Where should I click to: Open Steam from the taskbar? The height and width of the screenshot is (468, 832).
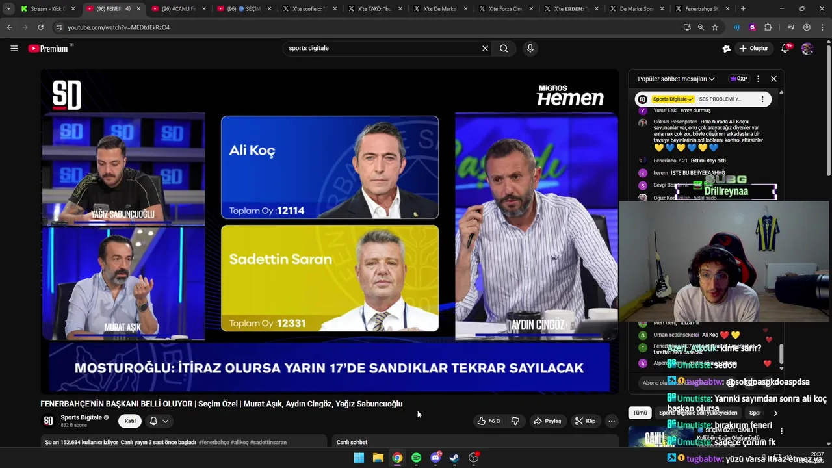pyautogui.click(x=454, y=458)
